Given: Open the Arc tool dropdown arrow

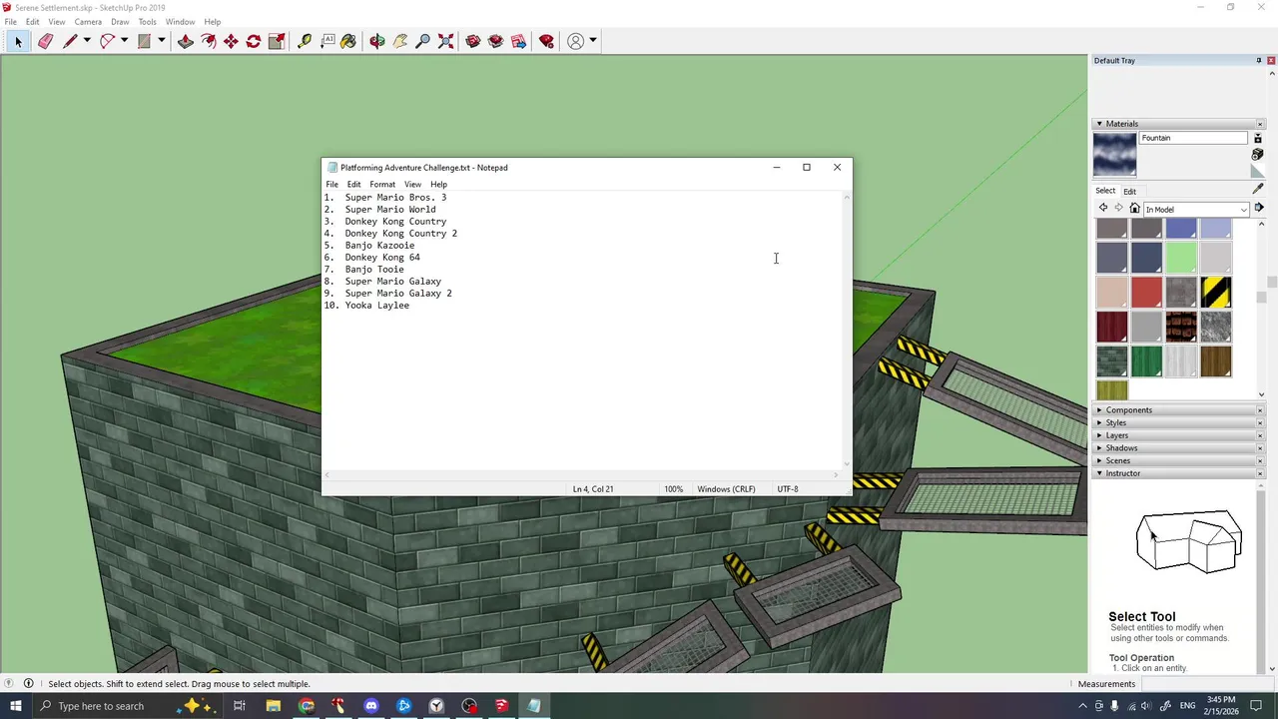Looking at the screenshot, I should tap(124, 41).
